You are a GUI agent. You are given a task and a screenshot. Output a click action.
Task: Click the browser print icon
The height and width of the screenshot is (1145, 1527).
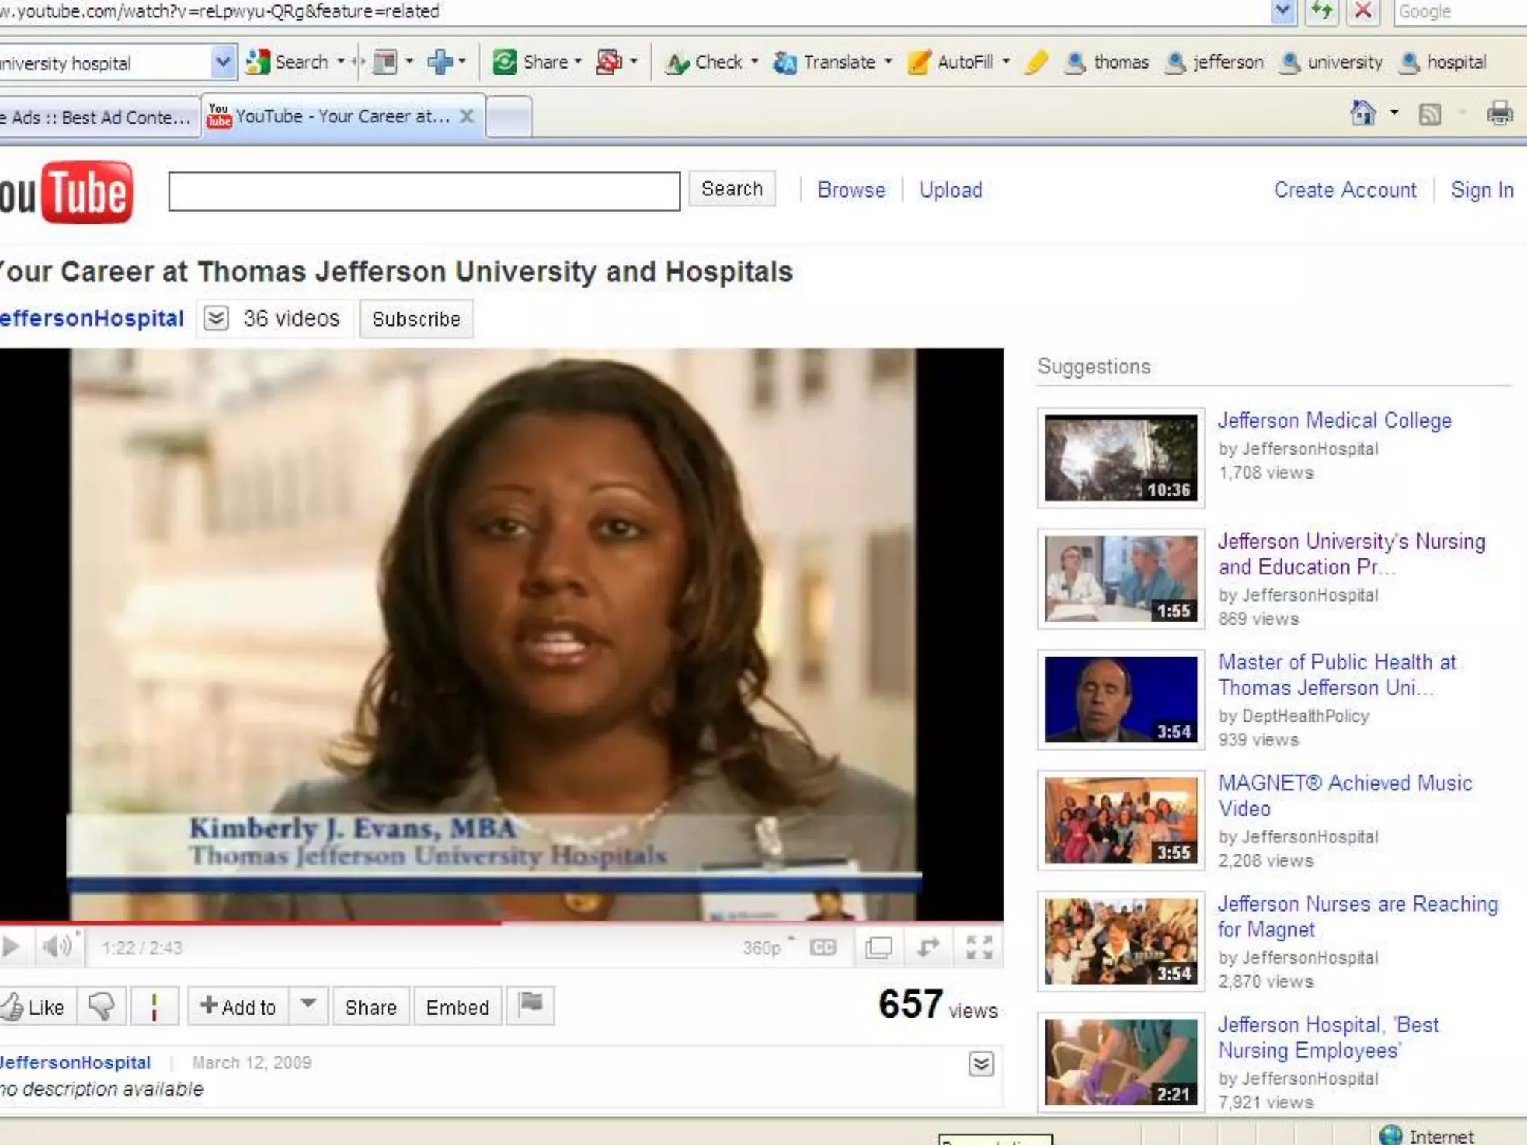tap(1499, 114)
